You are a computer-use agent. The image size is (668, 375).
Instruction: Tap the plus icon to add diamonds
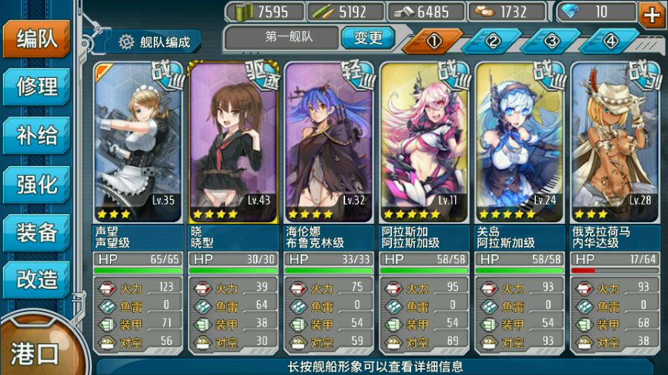pos(652,16)
